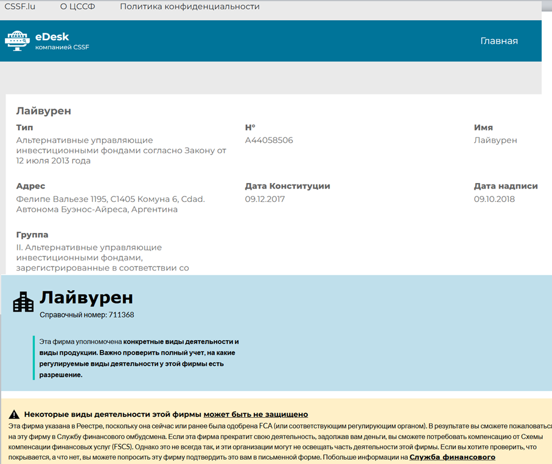Screen dimensions: 552x464
Task: Select registration number A44058506
Action: [269, 140]
